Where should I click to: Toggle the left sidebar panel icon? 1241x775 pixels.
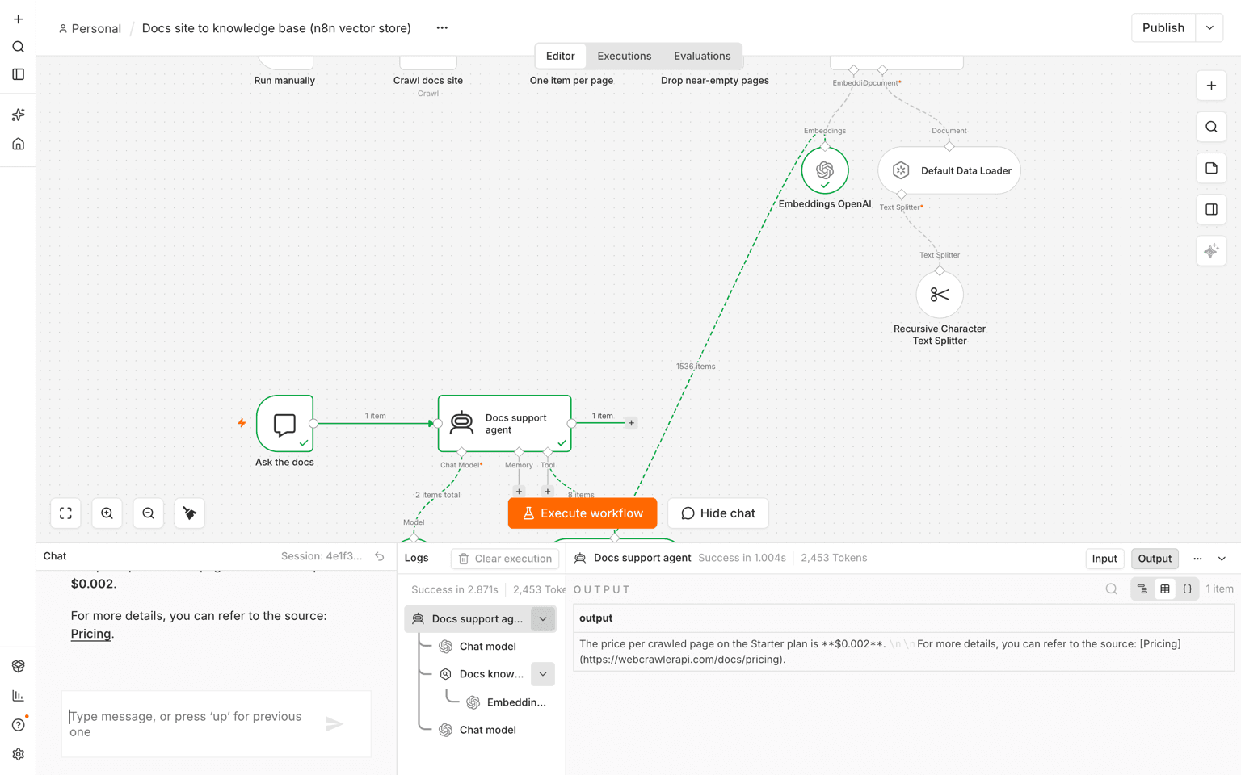tap(18, 74)
